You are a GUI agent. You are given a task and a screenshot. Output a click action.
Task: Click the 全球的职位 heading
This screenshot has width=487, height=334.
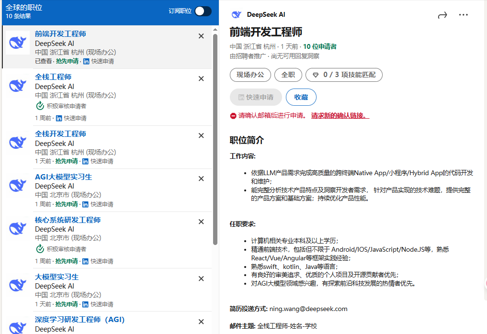(x=24, y=8)
